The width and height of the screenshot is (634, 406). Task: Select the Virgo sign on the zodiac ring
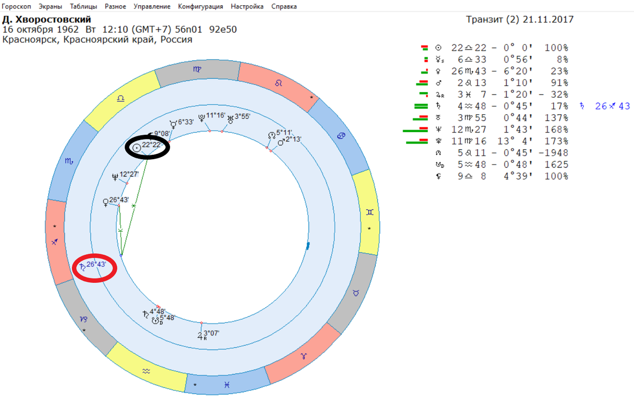click(x=197, y=69)
